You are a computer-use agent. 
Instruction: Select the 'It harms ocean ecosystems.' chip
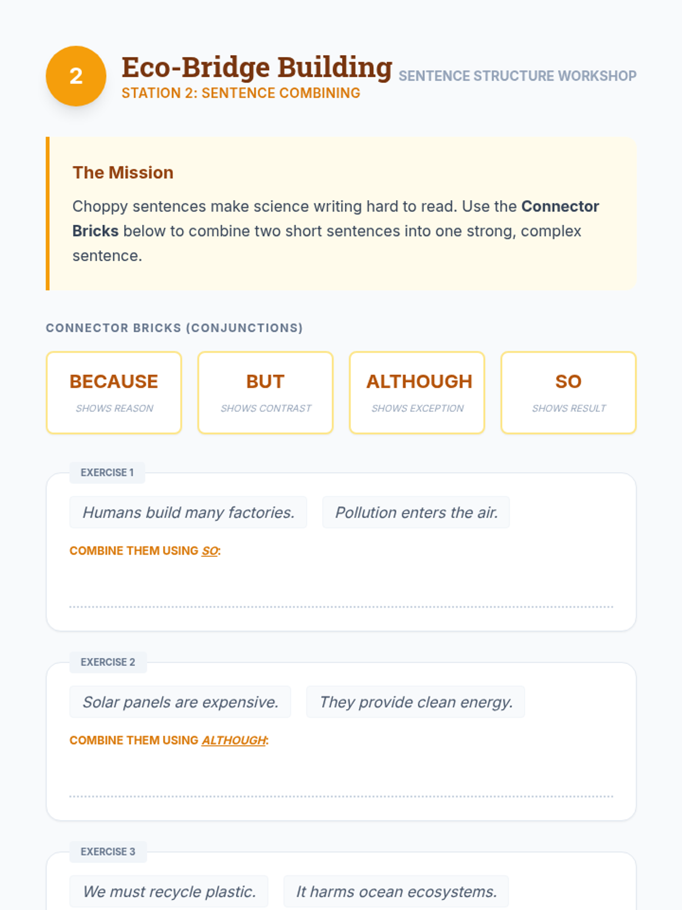click(x=396, y=891)
